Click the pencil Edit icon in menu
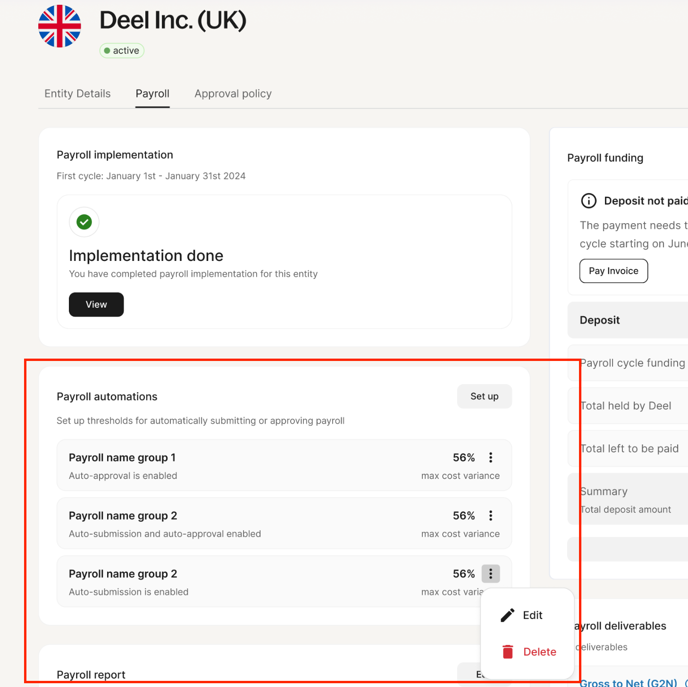 click(x=507, y=615)
